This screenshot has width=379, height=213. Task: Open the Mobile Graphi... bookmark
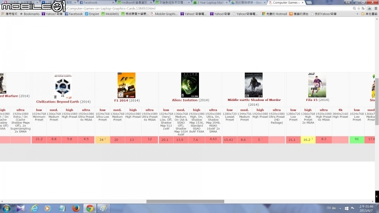tap(164, 14)
